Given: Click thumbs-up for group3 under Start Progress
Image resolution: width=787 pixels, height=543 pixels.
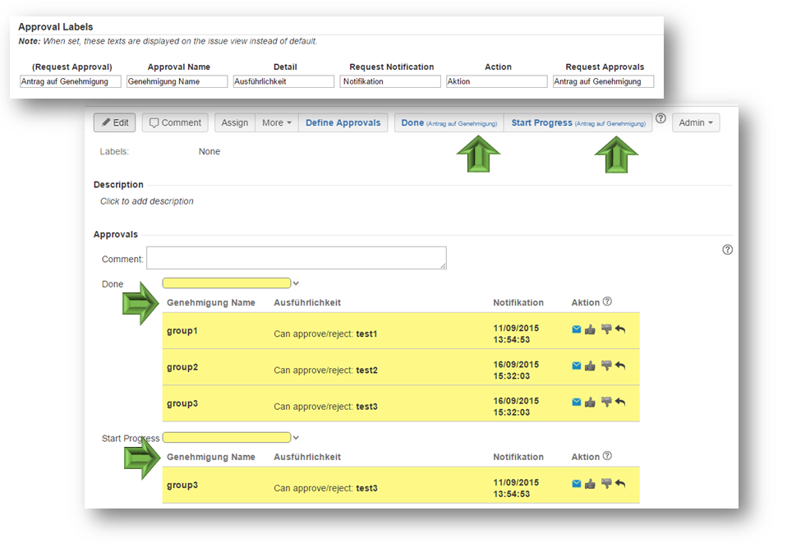Looking at the screenshot, I should pyautogui.click(x=590, y=484).
